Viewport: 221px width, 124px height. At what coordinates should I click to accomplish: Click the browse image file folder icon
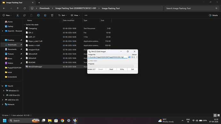click(x=129, y=57)
